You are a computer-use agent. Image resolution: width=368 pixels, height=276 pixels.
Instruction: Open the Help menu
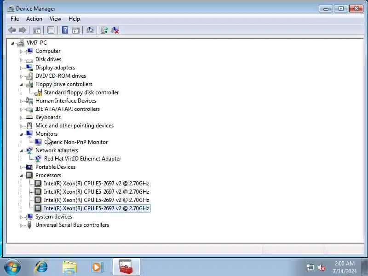(74, 19)
